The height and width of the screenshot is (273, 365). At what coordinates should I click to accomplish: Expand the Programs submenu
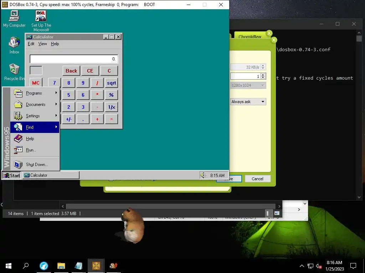[x=56, y=93]
